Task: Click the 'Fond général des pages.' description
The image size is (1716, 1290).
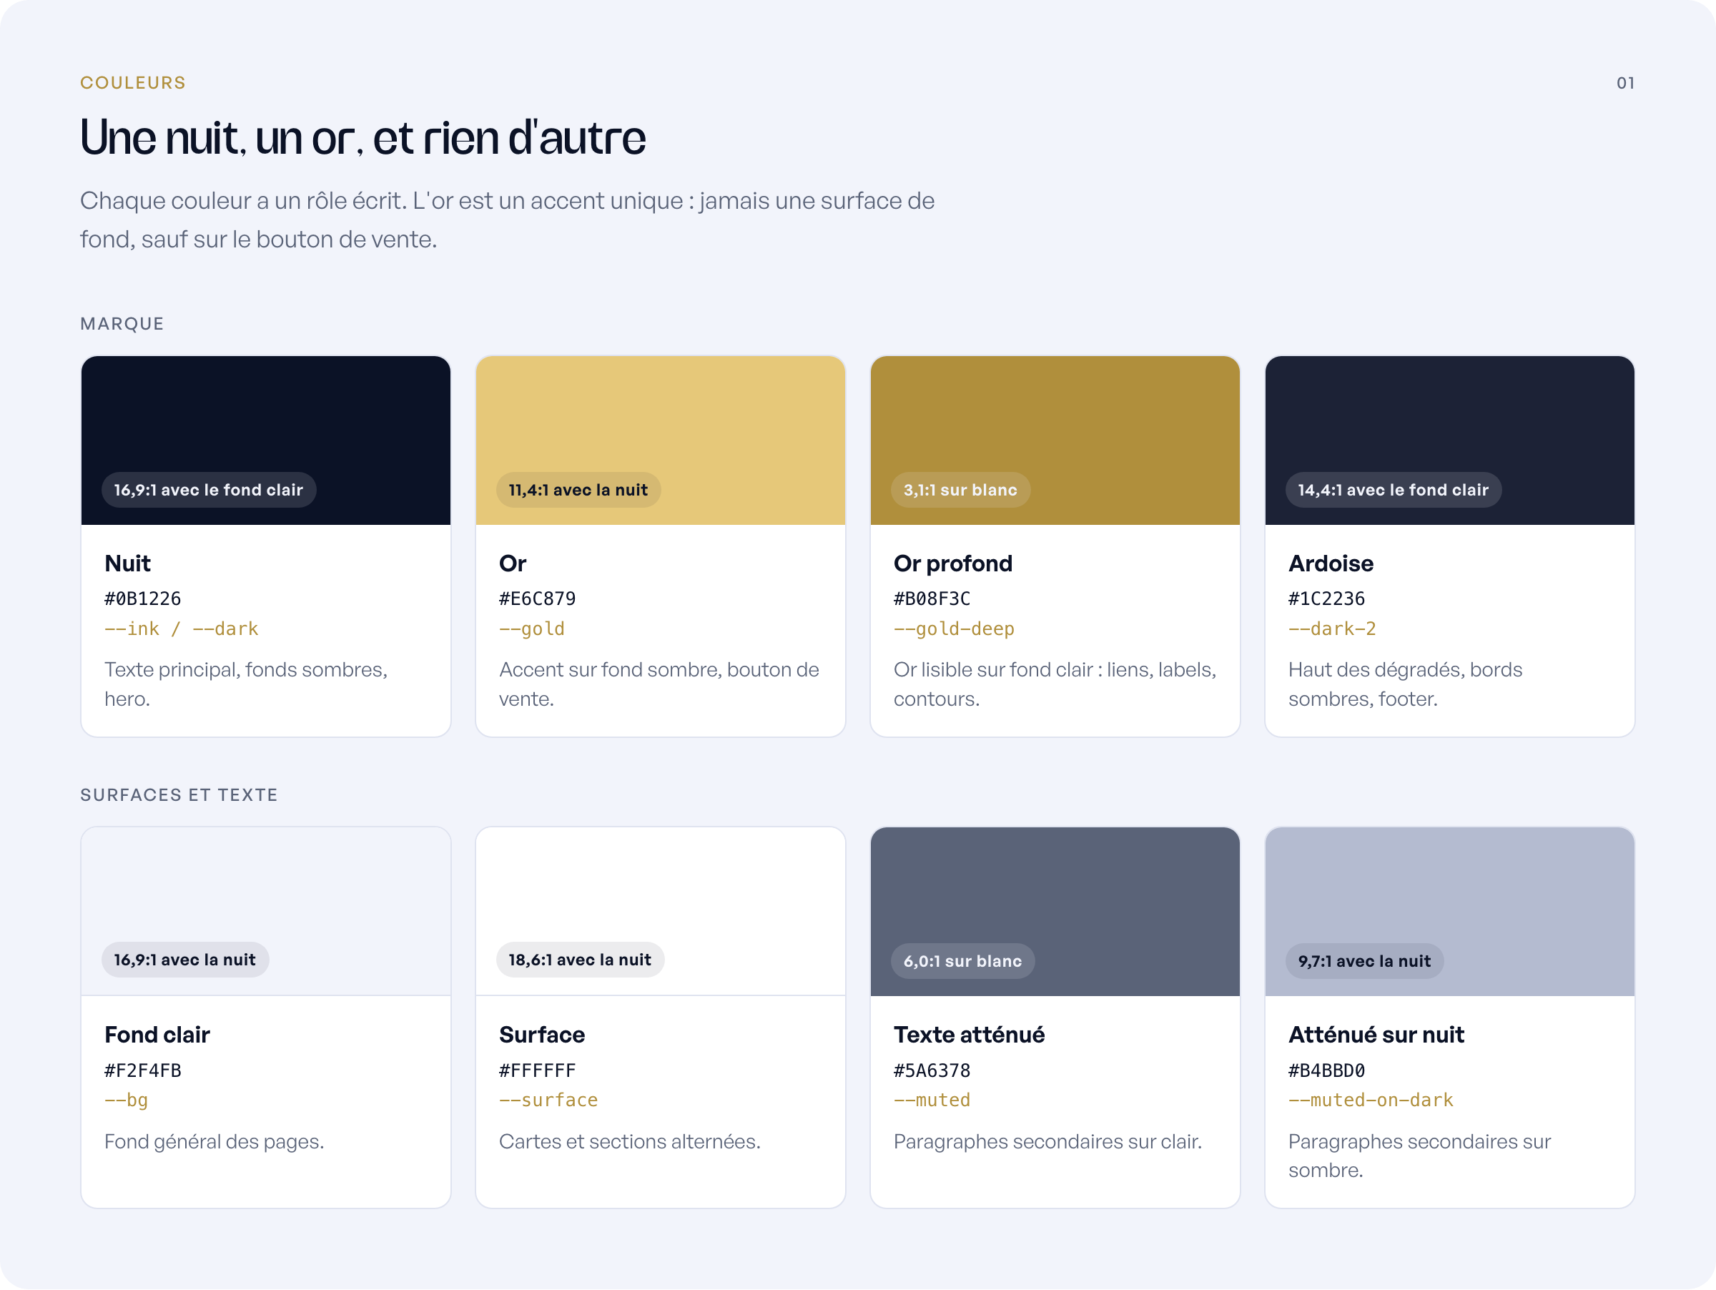Action: 214,1142
